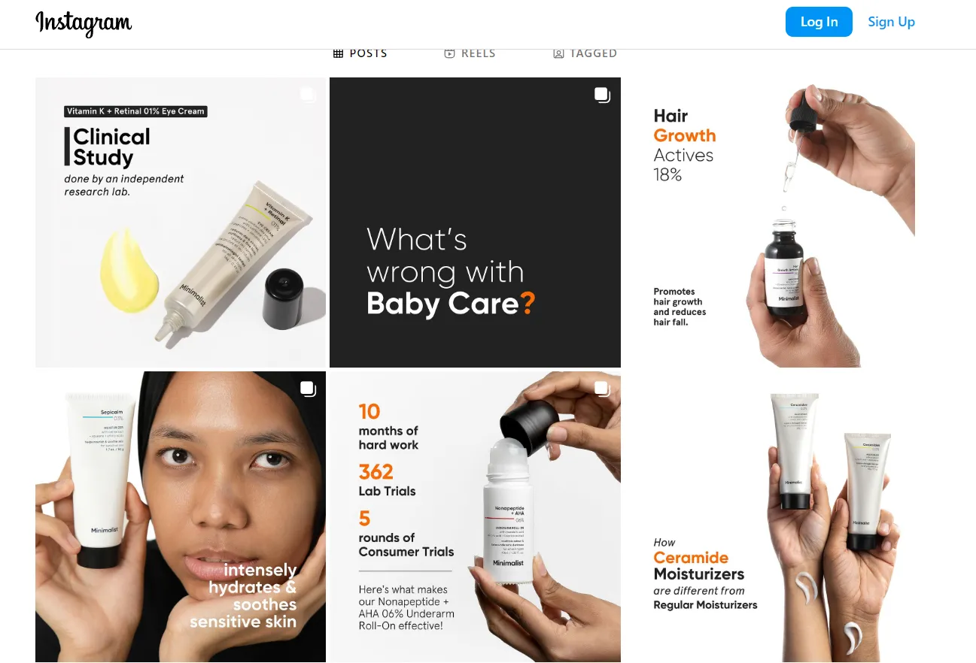
Task: Open the intensely hydrates sensitive skin post
Action: [181, 516]
